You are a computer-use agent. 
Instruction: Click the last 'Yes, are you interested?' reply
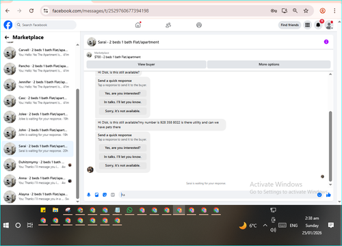coord(122,148)
